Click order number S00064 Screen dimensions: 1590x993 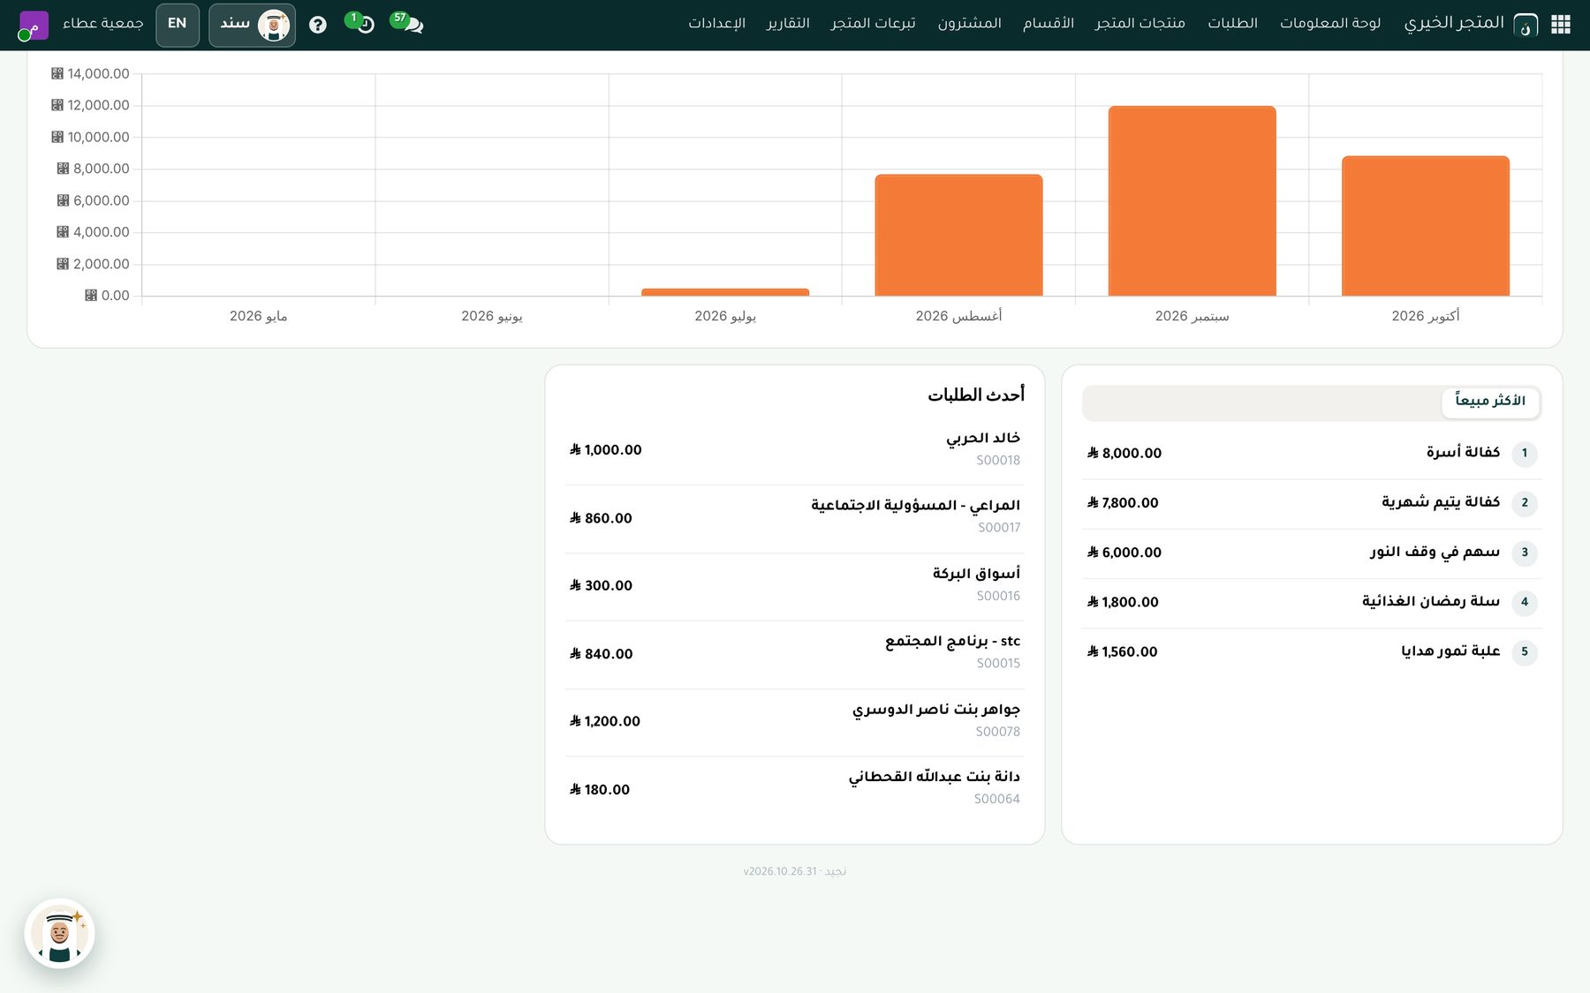tap(997, 800)
